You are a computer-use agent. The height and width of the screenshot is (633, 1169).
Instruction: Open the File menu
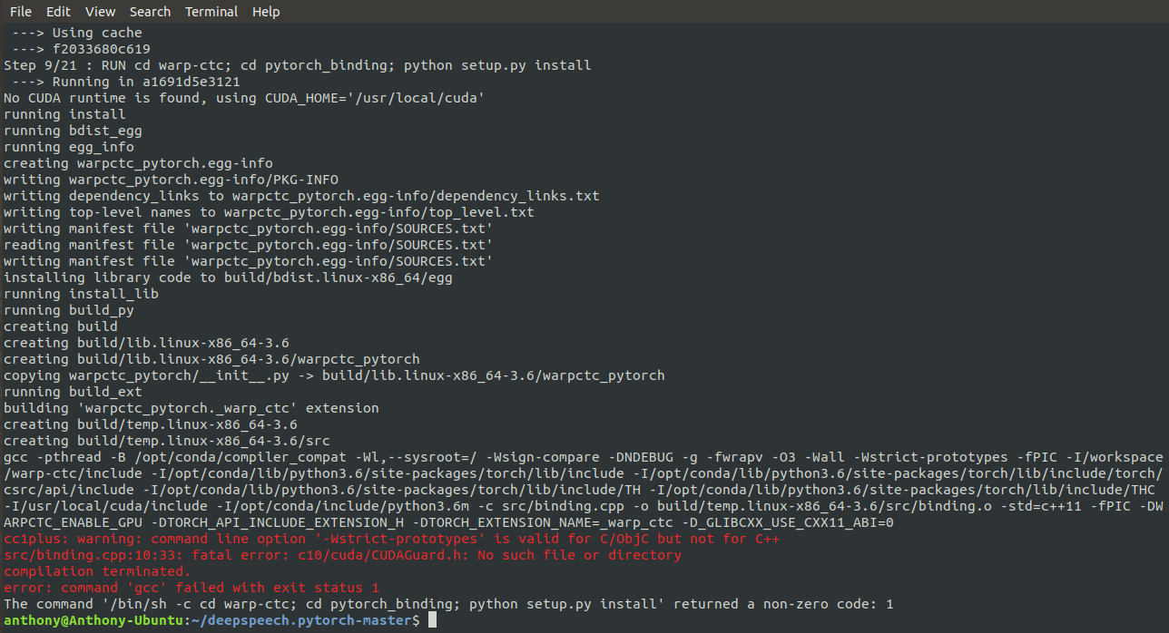pos(20,11)
